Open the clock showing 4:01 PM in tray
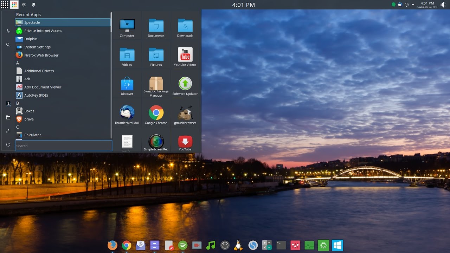Image resolution: width=450 pixels, height=253 pixels. [x=427, y=5]
